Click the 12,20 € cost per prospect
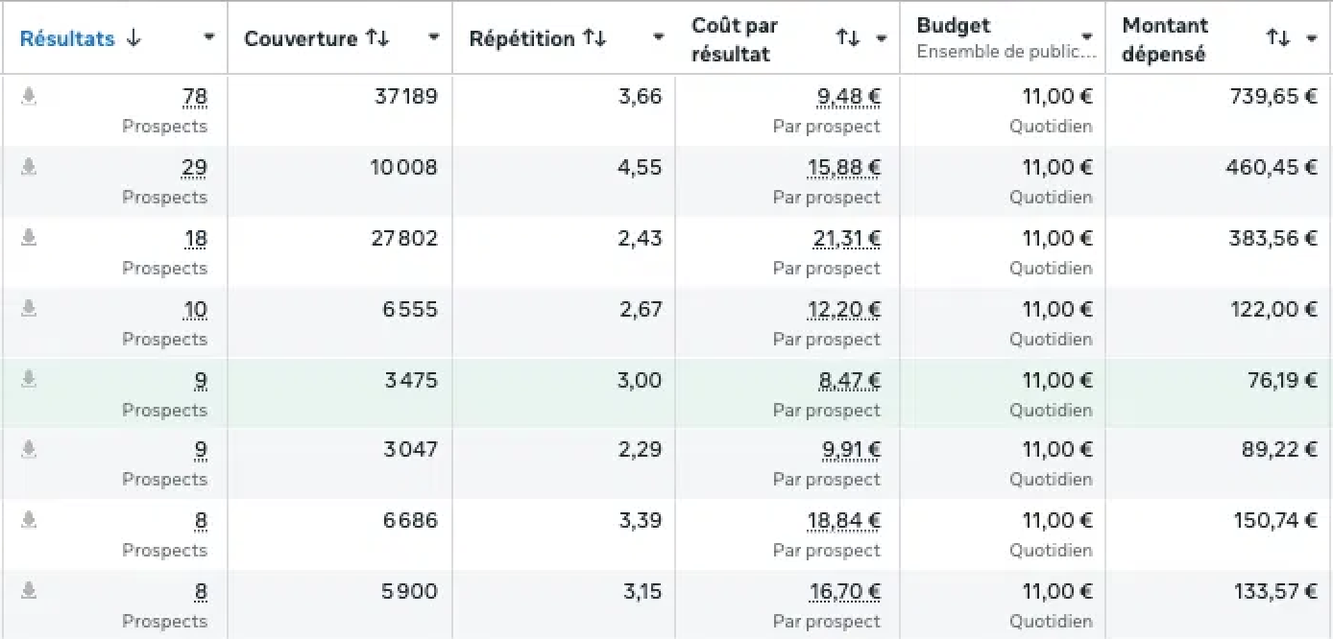The width and height of the screenshot is (1333, 639). click(x=844, y=310)
